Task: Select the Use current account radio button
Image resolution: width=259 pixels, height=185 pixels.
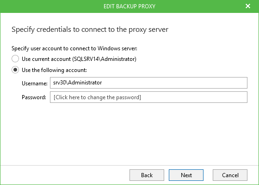Action: click(x=15, y=59)
